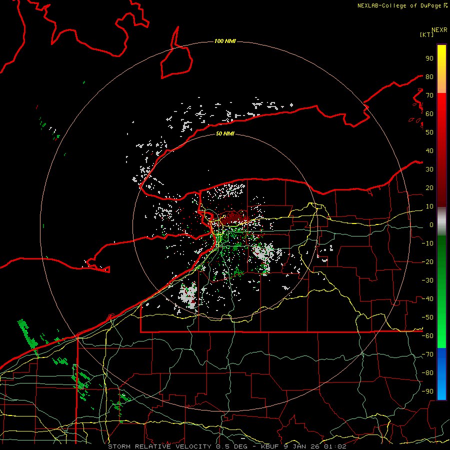Image resolution: width=450 pixels, height=450 pixels.
Task: Click the -90 value on the velocity scale
Action: pyautogui.click(x=427, y=391)
